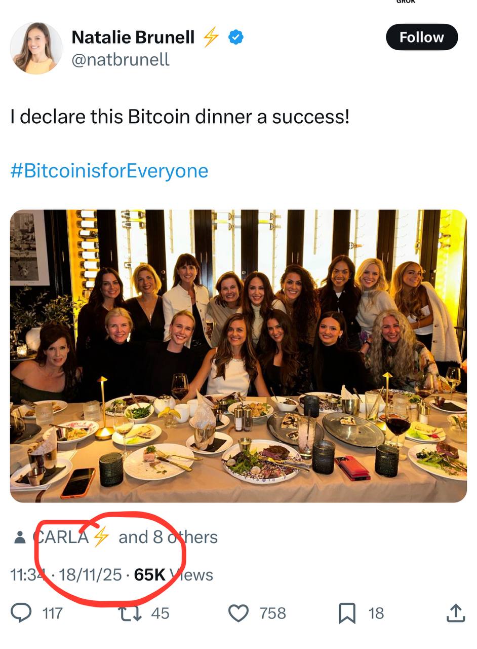Like the post using the heart icon
Viewport: 477px width, 649px height.
point(242,613)
